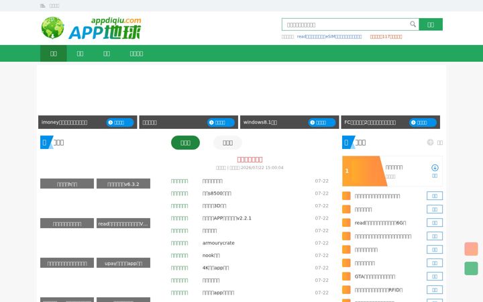Select the highlighted dark-green navigation tab

tap(53, 54)
